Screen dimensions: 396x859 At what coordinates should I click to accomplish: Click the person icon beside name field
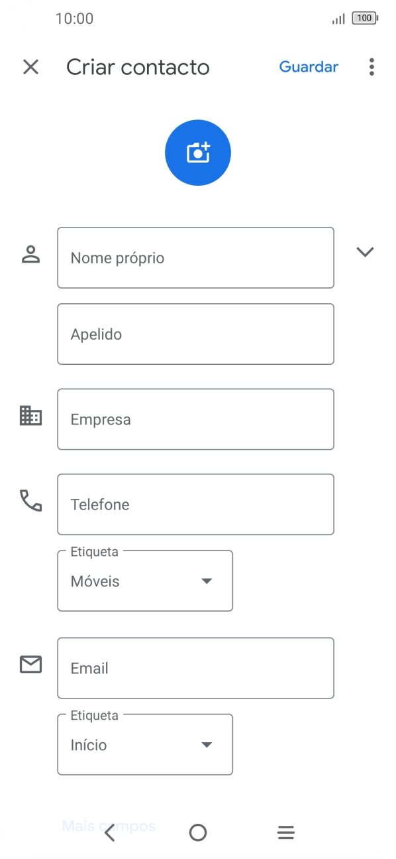tap(30, 253)
